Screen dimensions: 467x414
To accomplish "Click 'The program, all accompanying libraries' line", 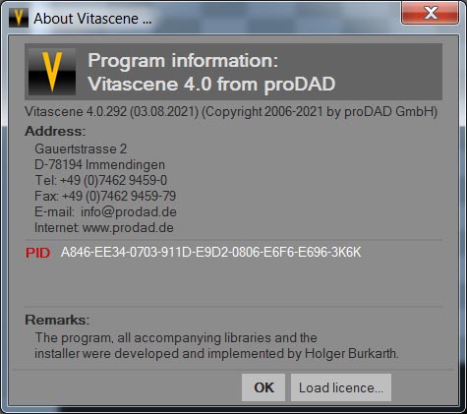I will 176,337.
